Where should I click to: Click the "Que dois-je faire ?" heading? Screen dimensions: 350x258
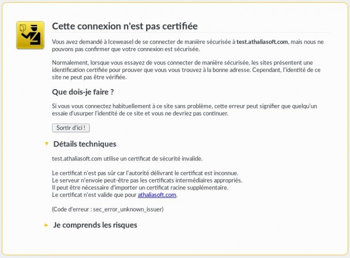83,92
